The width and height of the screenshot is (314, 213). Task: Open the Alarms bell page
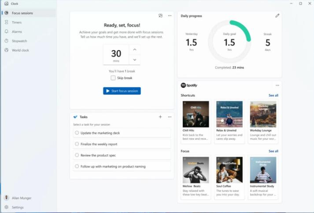[x=17, y=32]
